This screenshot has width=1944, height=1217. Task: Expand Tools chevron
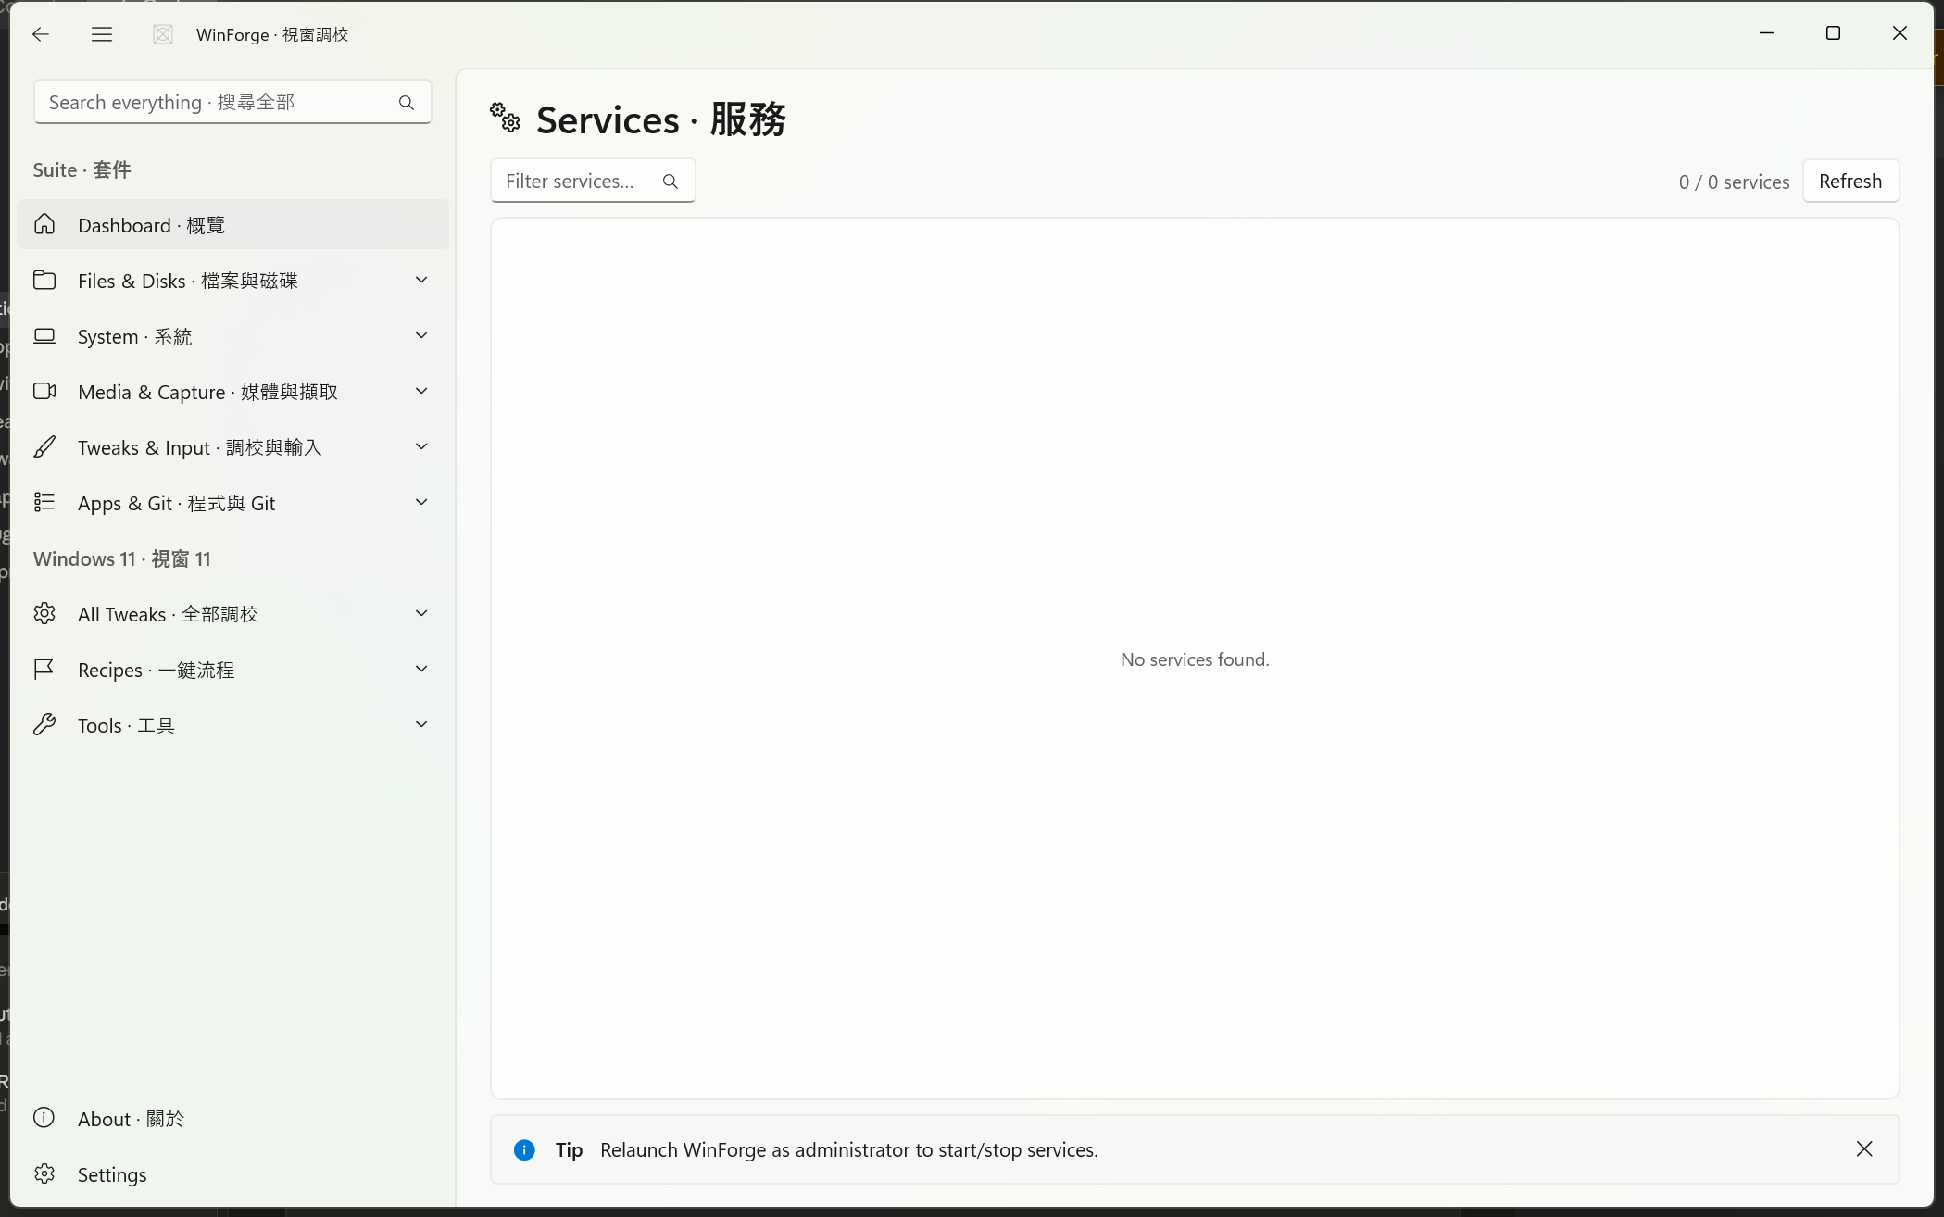point(421,724)
